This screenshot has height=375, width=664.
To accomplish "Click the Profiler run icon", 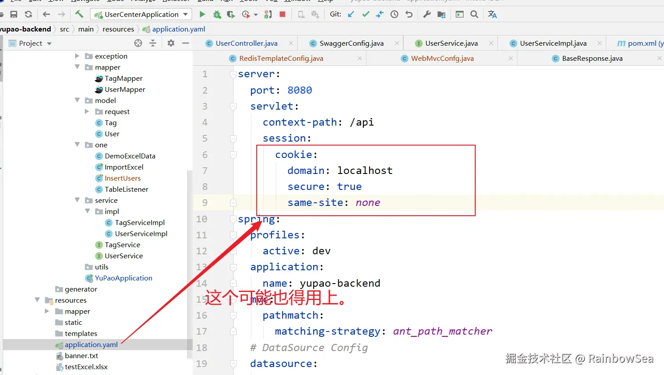I will pos(246,14).
